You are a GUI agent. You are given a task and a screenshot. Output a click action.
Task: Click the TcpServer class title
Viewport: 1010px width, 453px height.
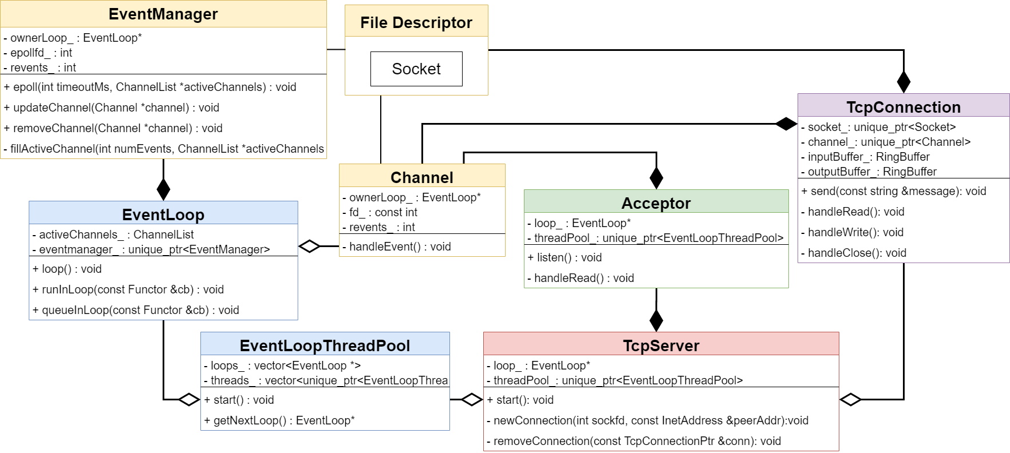(661, 346)
